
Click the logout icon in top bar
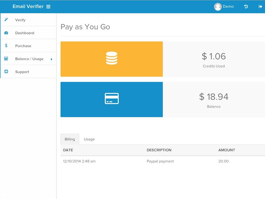pos(260,7)
